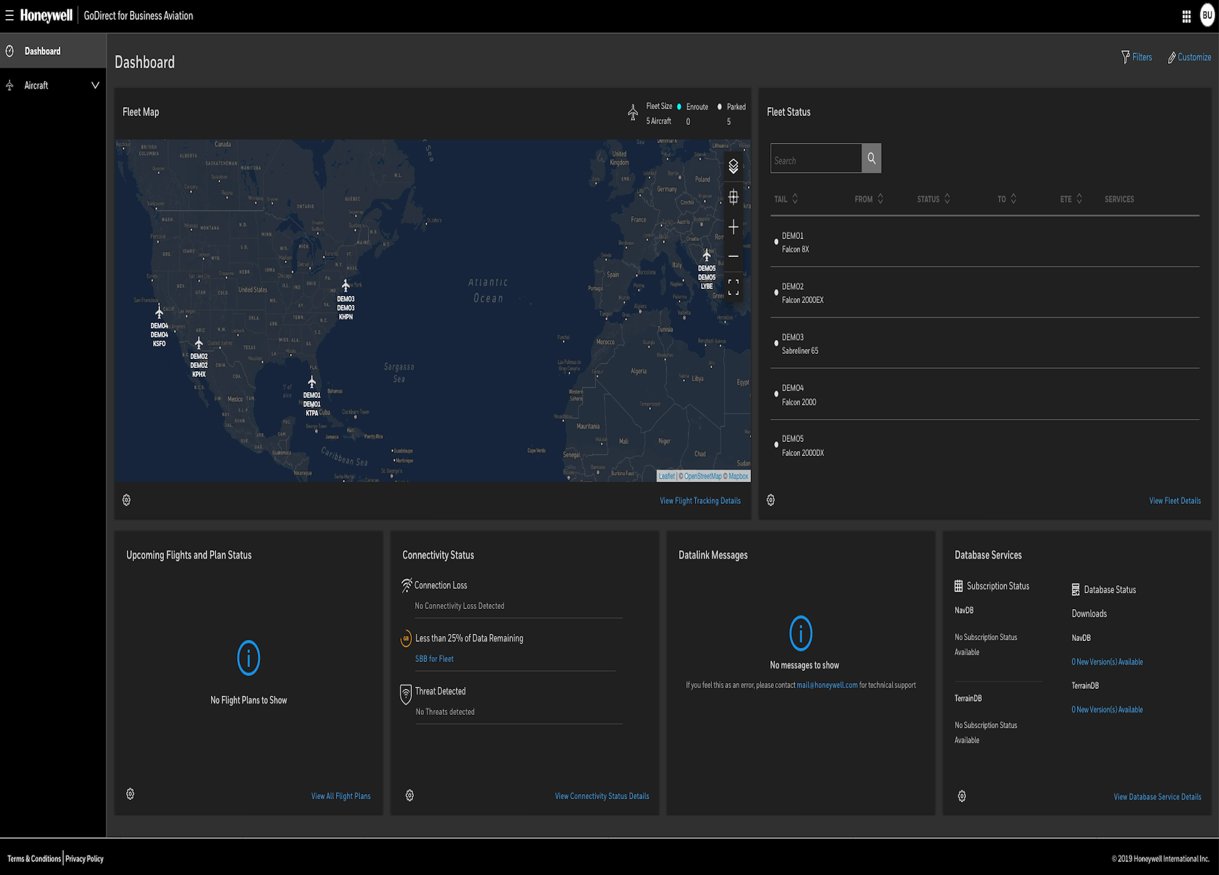
Task: Zoom out on the fleet map
Action: (733, 256)
